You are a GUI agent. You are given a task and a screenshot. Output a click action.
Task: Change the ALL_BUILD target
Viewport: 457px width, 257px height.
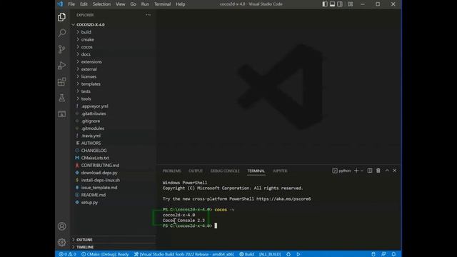(x=270, y=254)
